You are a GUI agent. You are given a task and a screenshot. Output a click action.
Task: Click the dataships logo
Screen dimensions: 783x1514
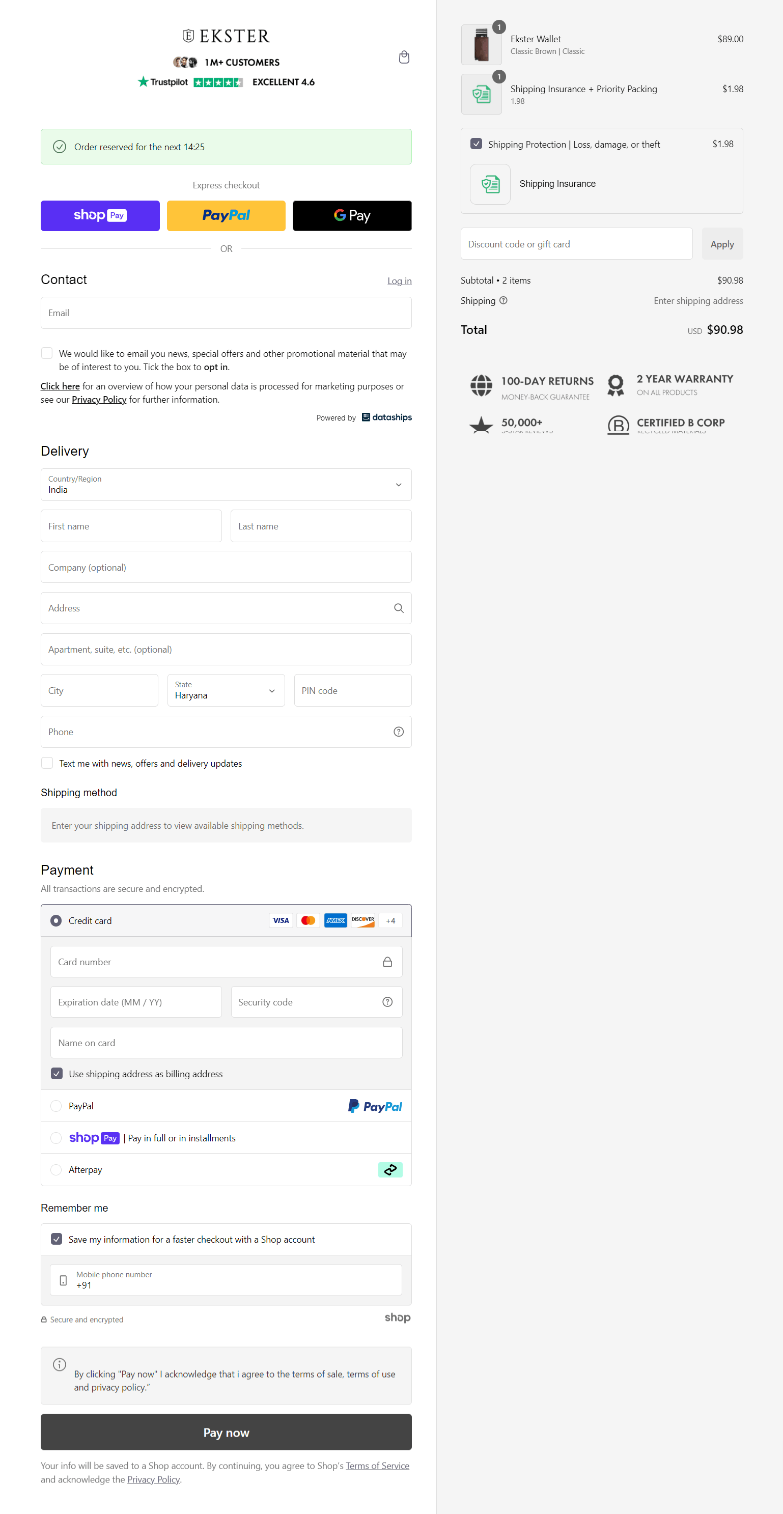click(387, 417)
